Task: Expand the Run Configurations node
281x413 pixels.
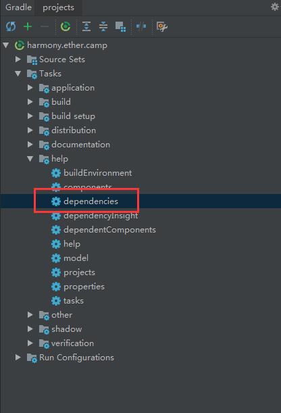Action: [18, 358]
